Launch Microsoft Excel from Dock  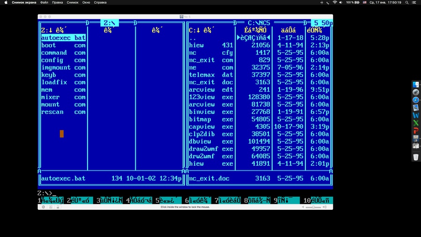tap(416, 123)
